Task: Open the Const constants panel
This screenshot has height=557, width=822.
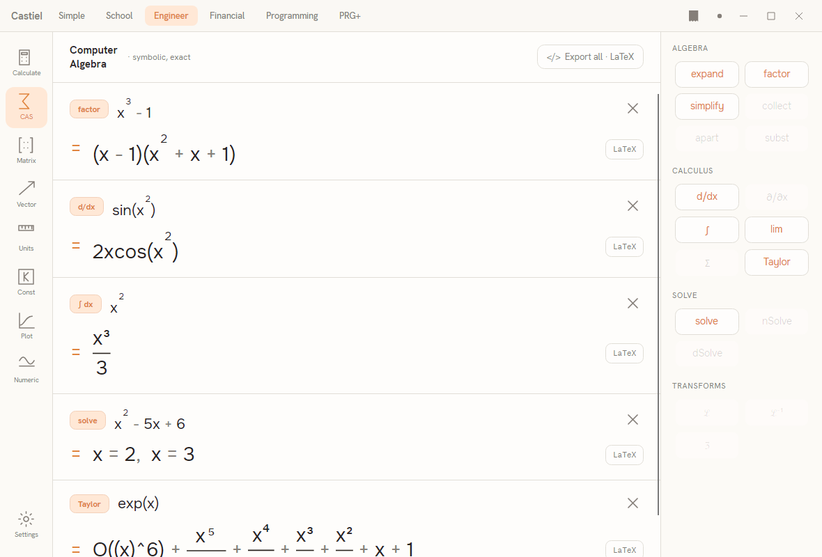Action: 26,282
